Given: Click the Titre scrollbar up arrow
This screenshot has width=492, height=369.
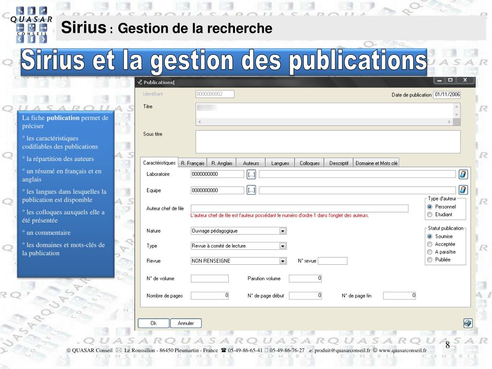Looking at the screenshot, I should (x=456, y=107).
